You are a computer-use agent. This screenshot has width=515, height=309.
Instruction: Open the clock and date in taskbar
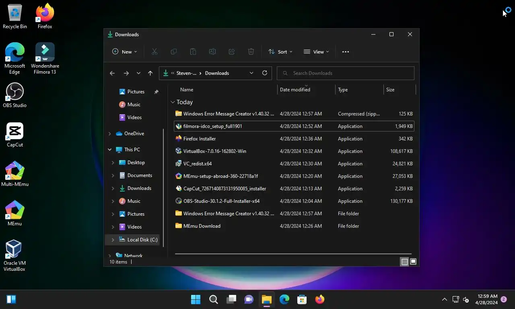[x=486, y=299]
